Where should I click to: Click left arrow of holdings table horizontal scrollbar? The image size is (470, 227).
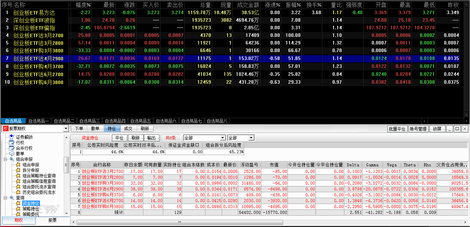coord(73,223)
